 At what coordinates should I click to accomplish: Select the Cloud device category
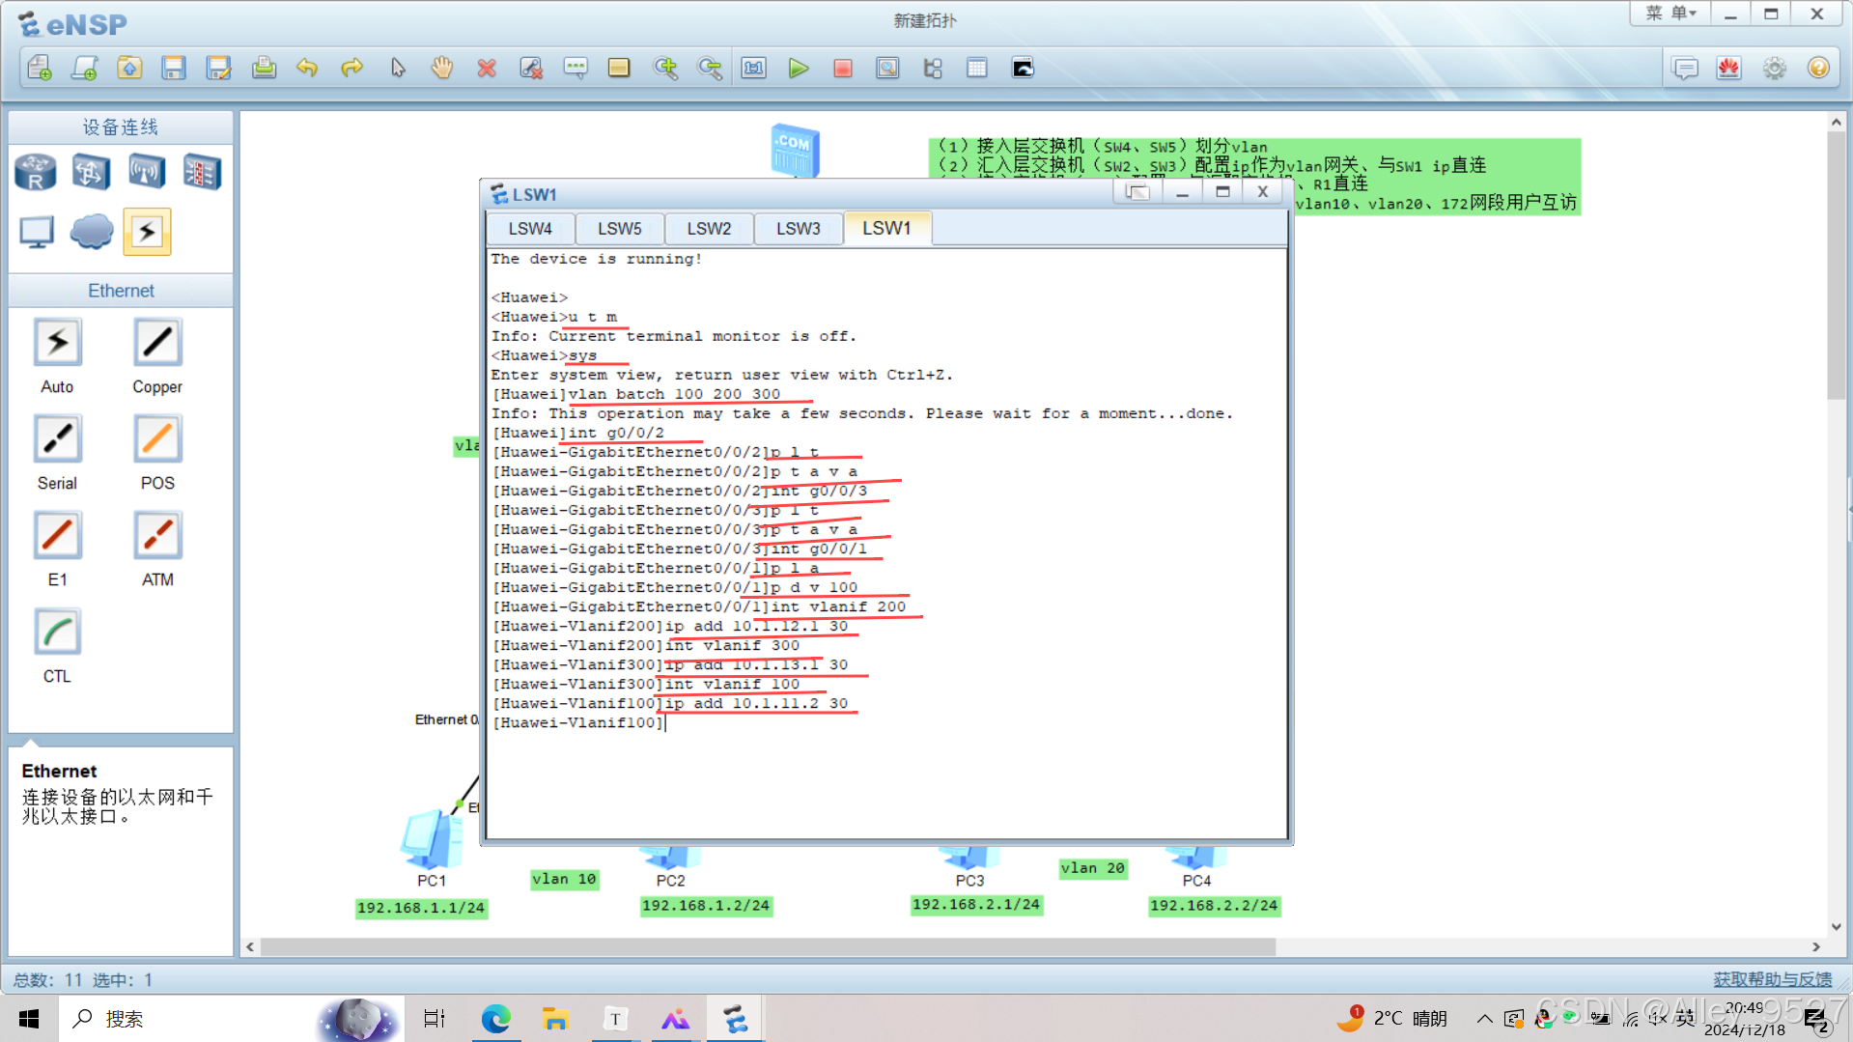[x=92, y=232]
